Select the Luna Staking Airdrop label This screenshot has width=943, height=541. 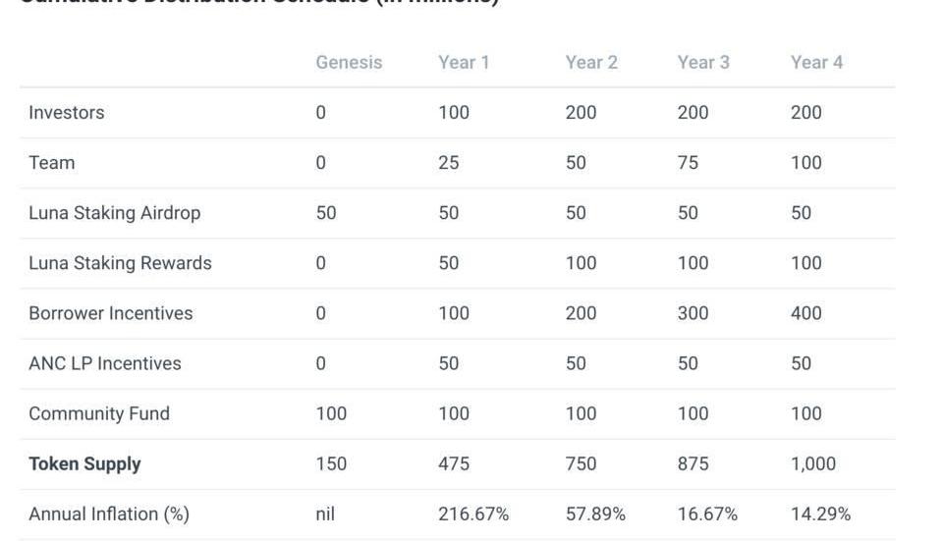click(x=114, y=213)
